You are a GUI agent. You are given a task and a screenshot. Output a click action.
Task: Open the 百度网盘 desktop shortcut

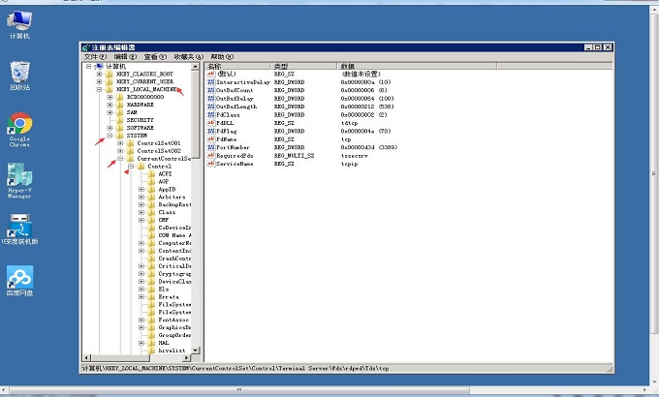click(x=19, y=278)
